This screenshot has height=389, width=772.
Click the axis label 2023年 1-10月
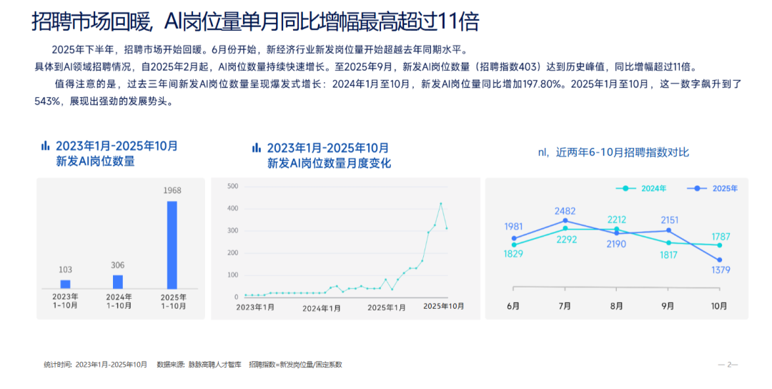(66, 301)
